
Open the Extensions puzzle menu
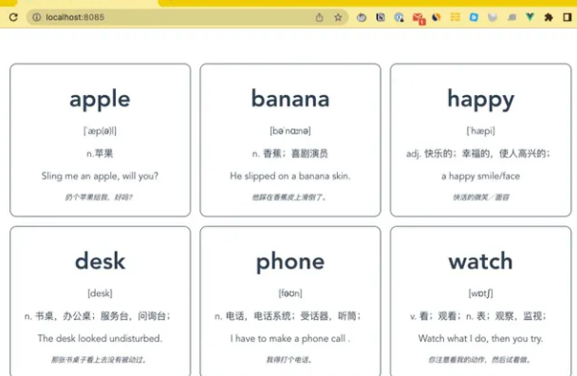549,17
